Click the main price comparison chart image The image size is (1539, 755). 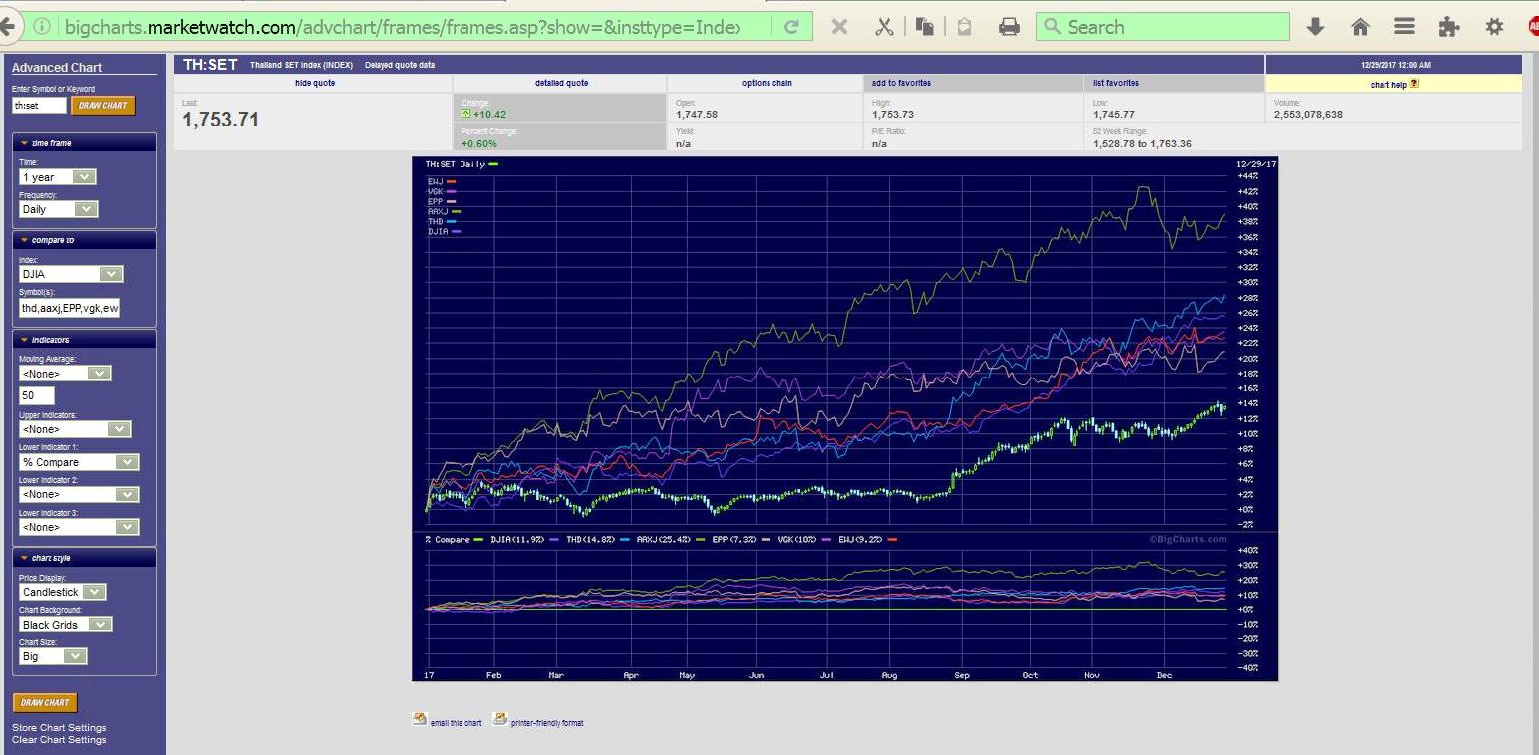[x=844, y=418]
